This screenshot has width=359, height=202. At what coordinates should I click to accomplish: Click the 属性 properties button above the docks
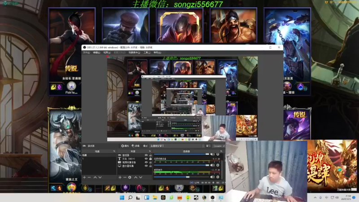tap(125, 146)
